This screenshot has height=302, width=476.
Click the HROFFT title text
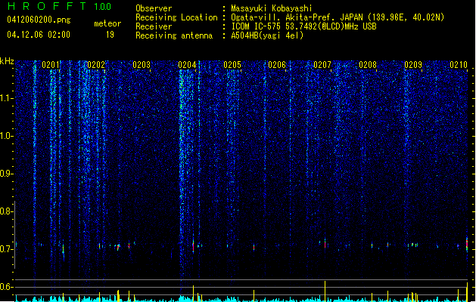pos(47,6)
